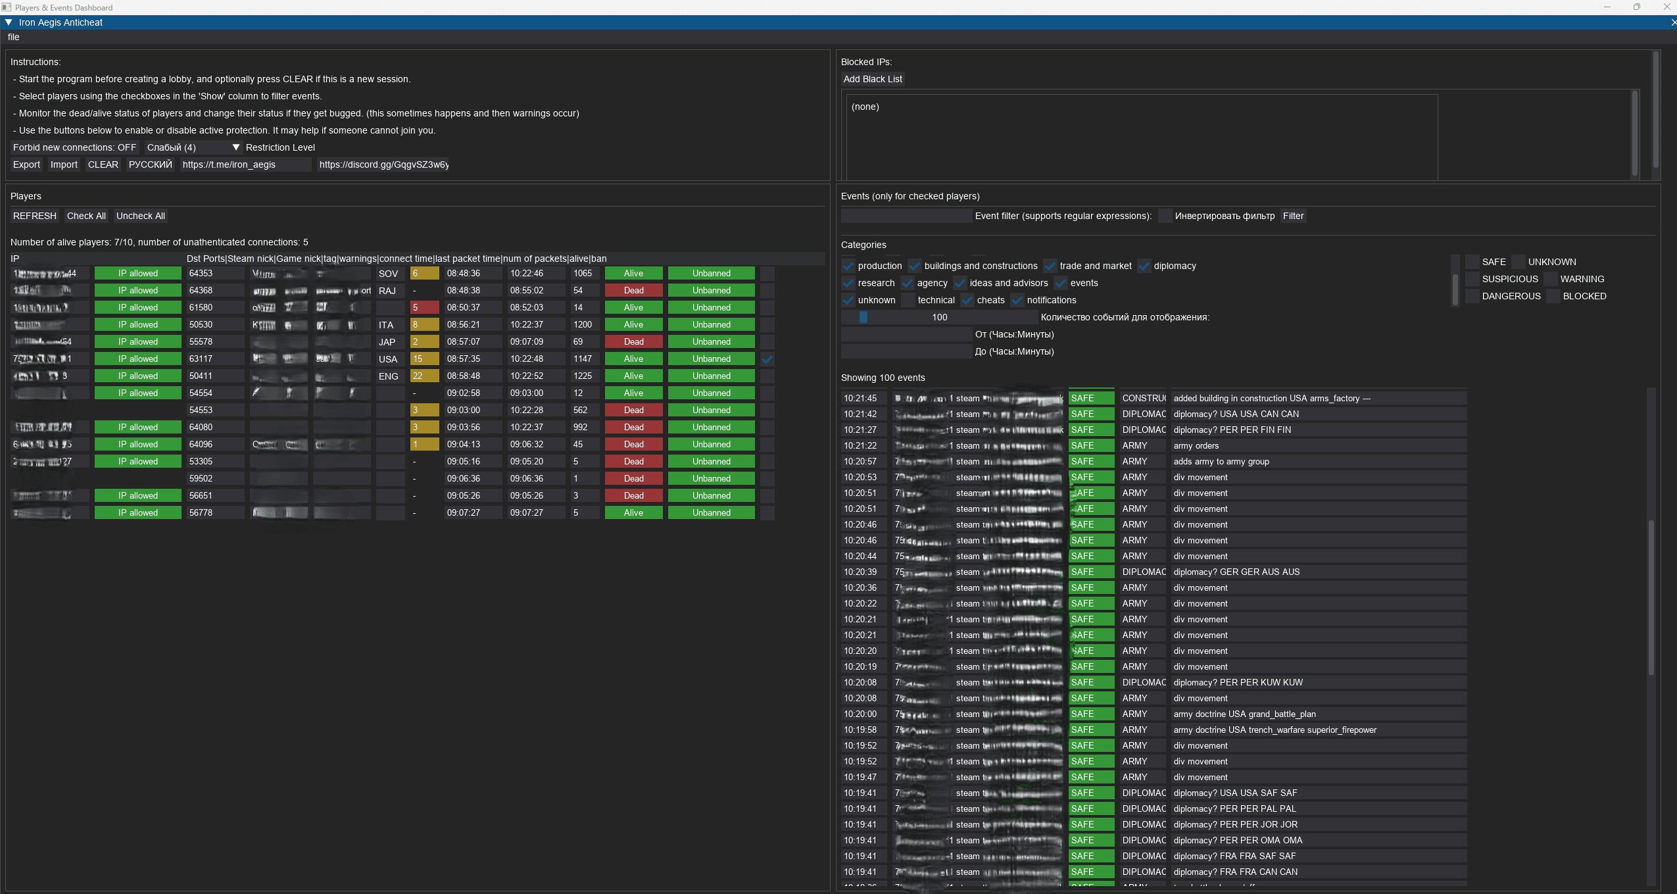Click warning count 22 of ENG player
Viewport: 1677px width, 894px height.
(424, 376)
